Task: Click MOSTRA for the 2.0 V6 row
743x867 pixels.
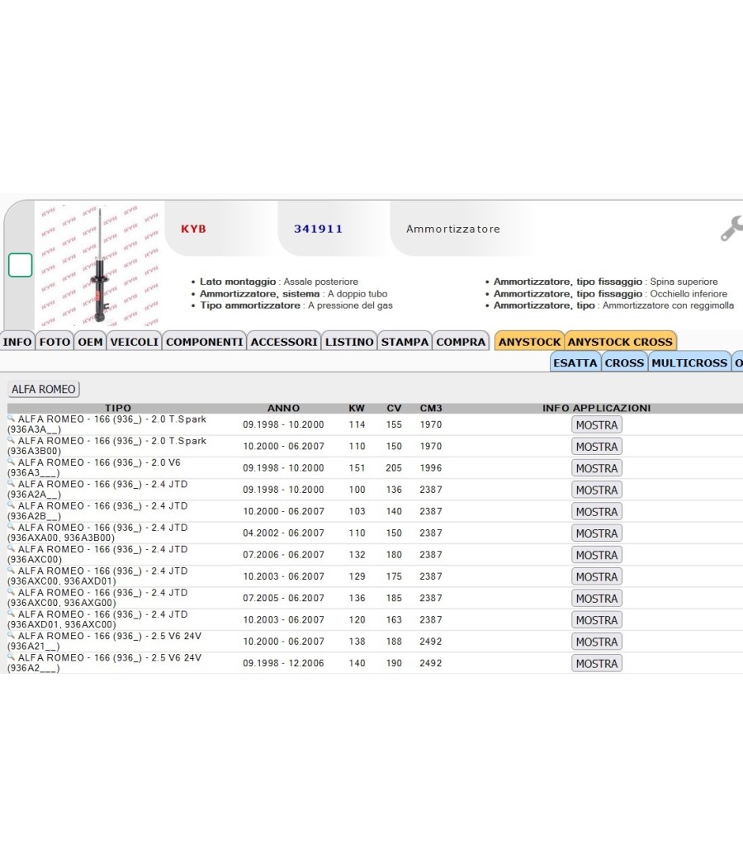Action: pyautogui.click(x=597, y=468)
